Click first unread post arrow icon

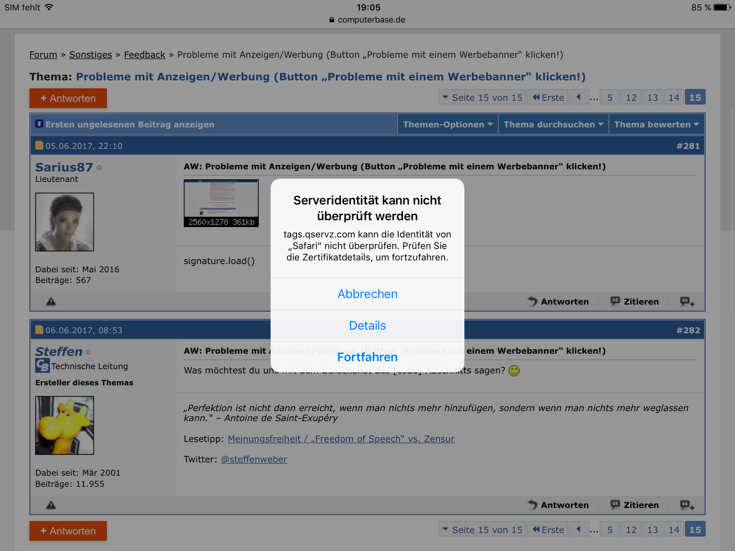tap(39, 124)
